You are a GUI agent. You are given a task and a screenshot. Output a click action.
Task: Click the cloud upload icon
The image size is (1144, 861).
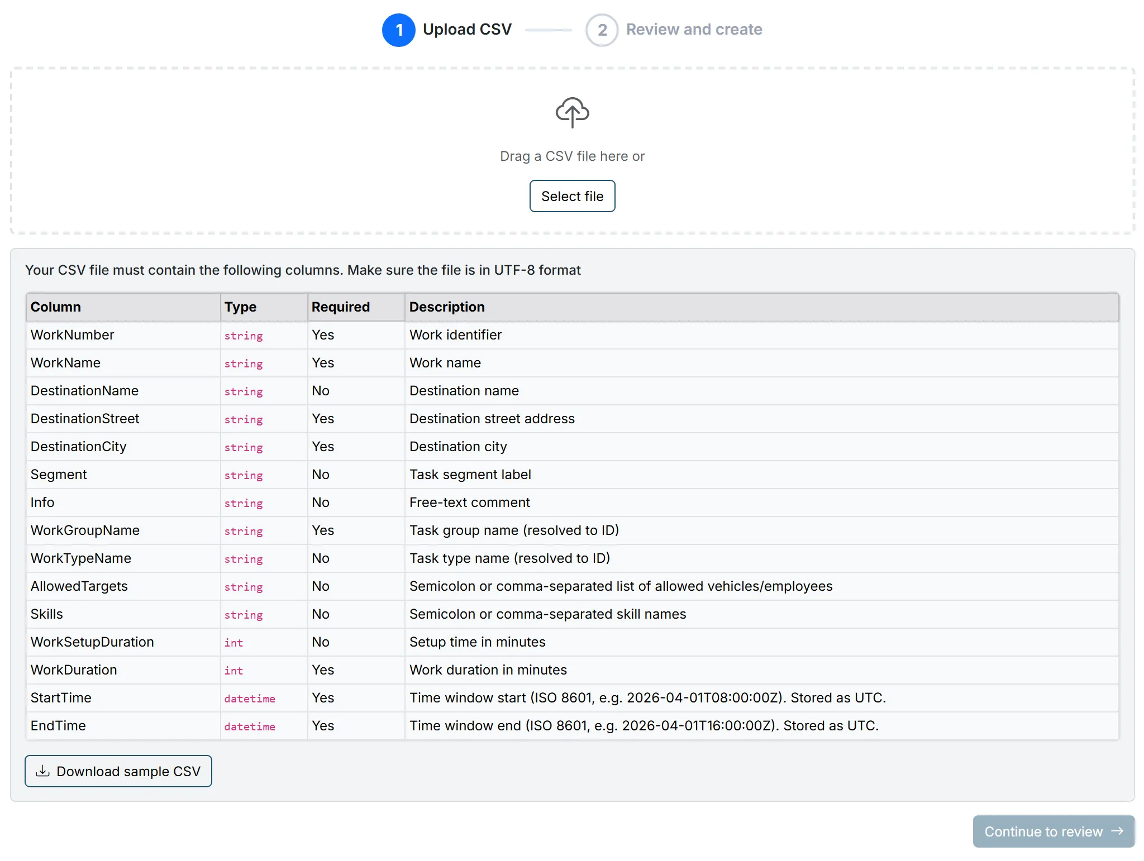coord(572,112)
